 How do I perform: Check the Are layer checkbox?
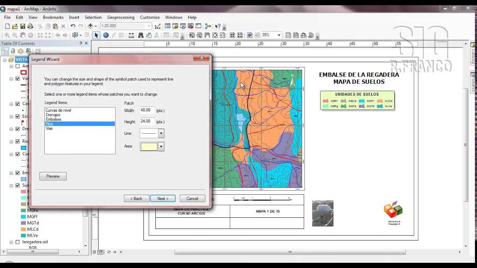pos(18,66)
